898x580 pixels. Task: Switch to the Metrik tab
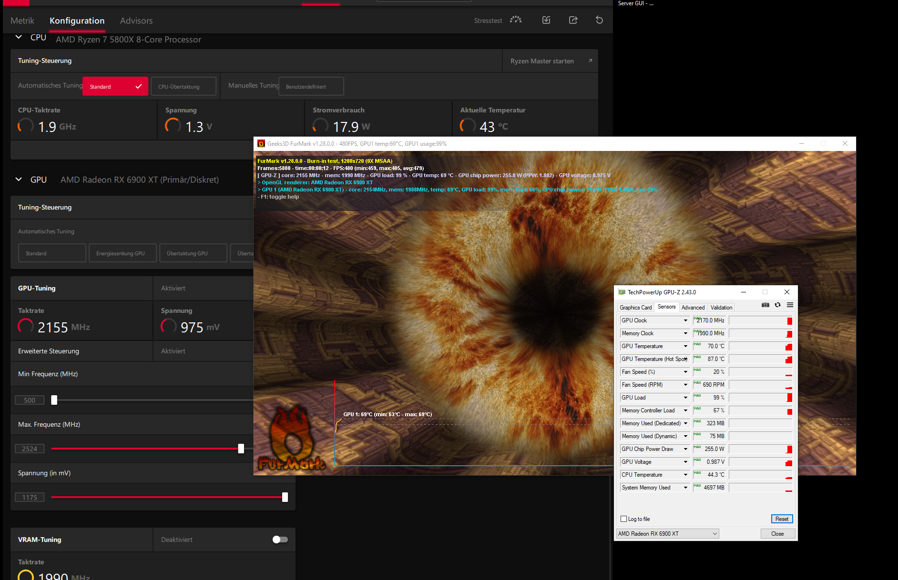tap(22, 20)
